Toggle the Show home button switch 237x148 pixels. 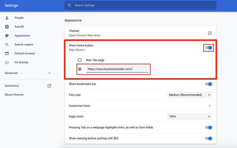tap(208, 48)
